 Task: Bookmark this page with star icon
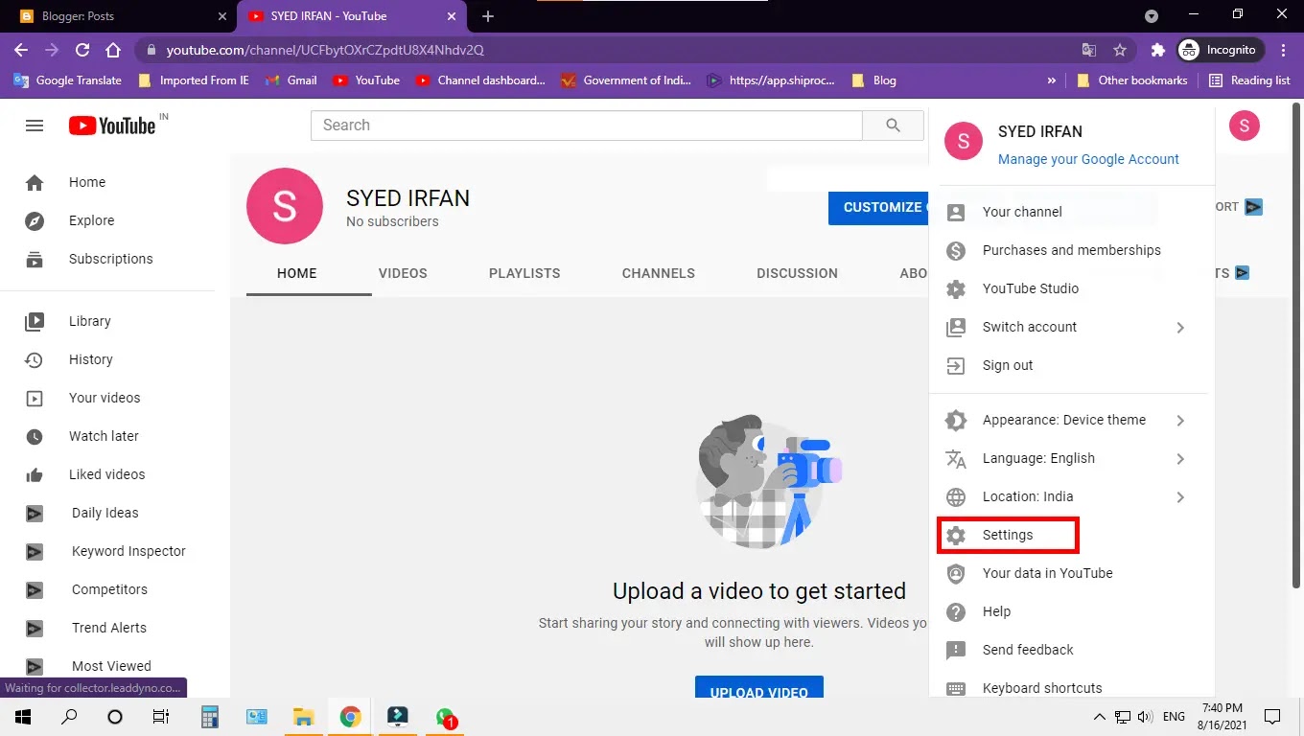[x=1119, y=50]
